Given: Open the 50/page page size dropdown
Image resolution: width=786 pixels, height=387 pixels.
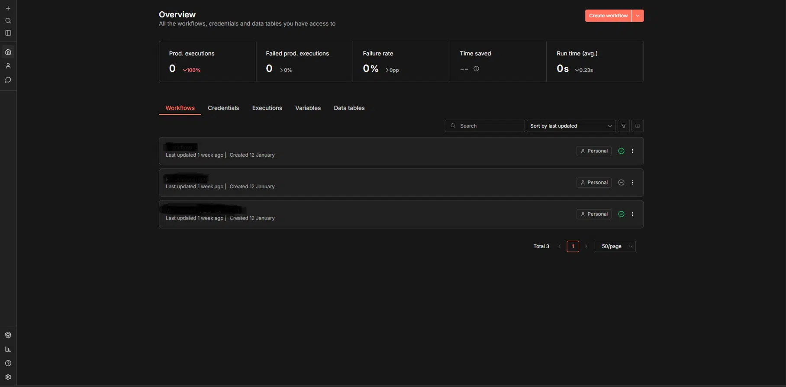Looking at the screenshot, I should (615, 246).
